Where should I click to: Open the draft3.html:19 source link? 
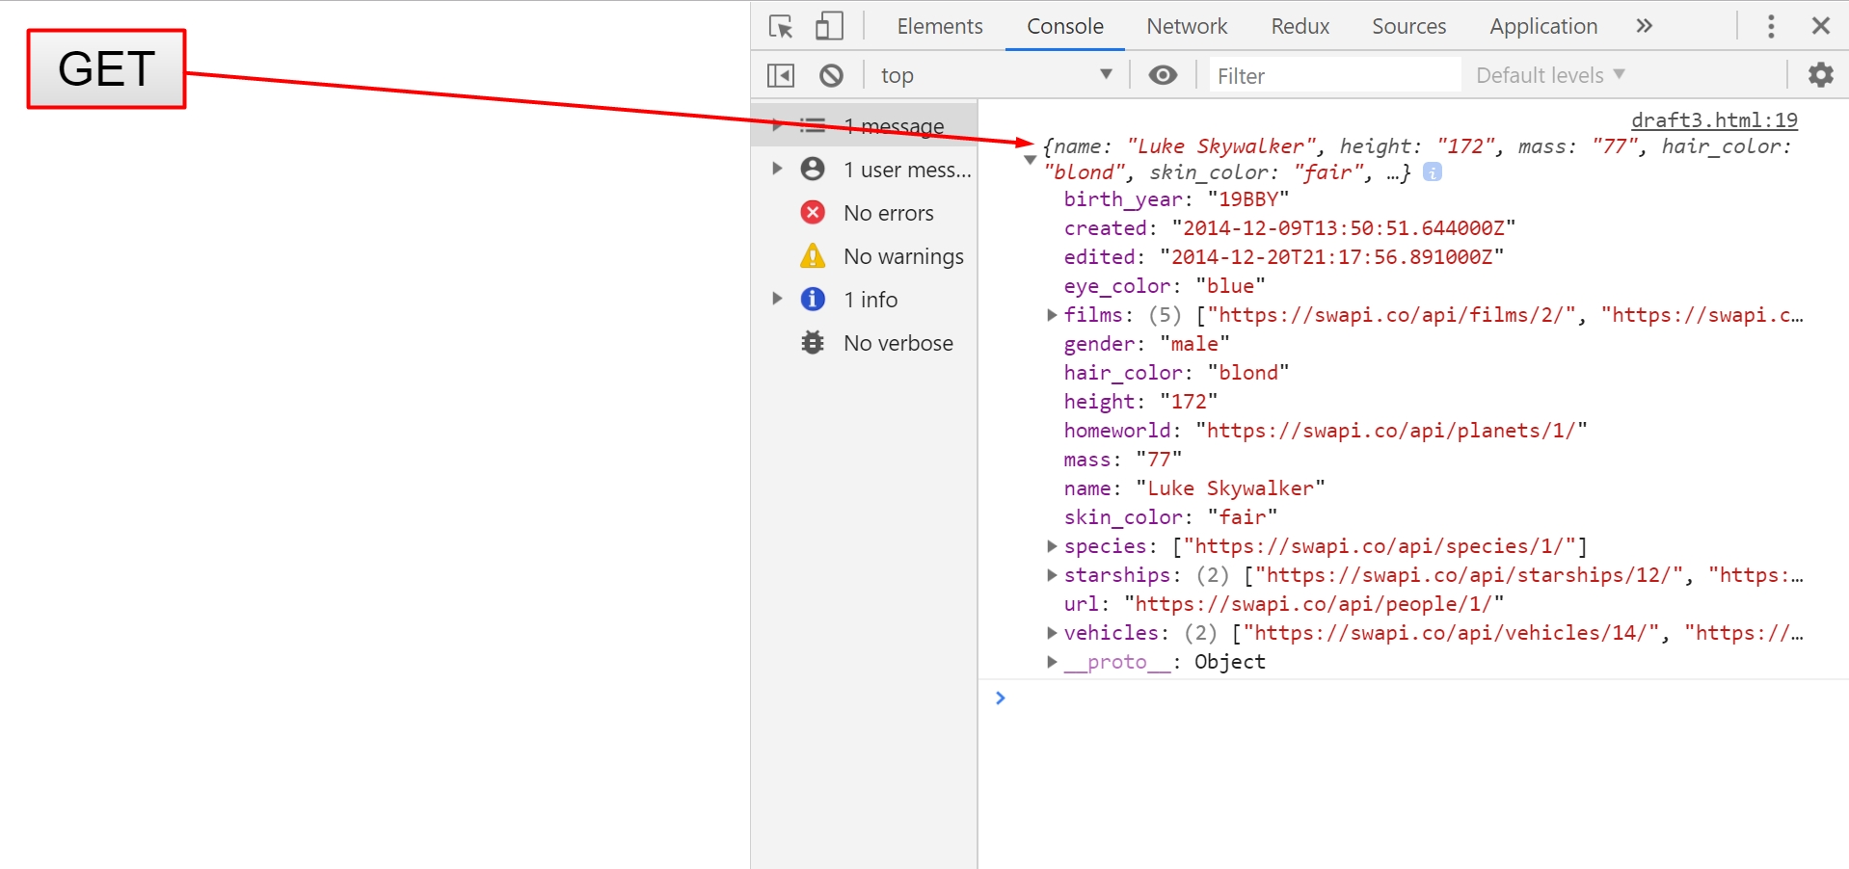(1714, 119)
